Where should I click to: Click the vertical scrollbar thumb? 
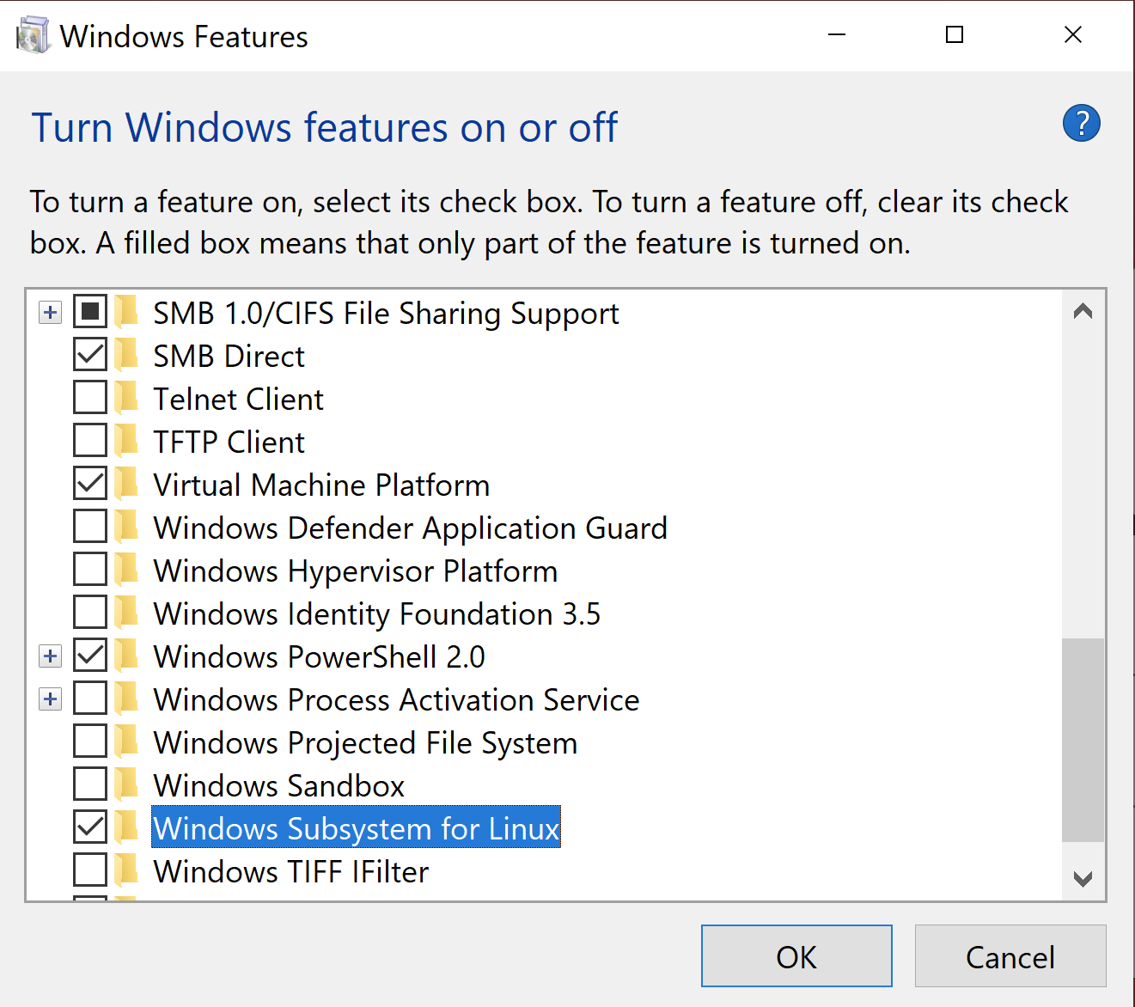1083,740
